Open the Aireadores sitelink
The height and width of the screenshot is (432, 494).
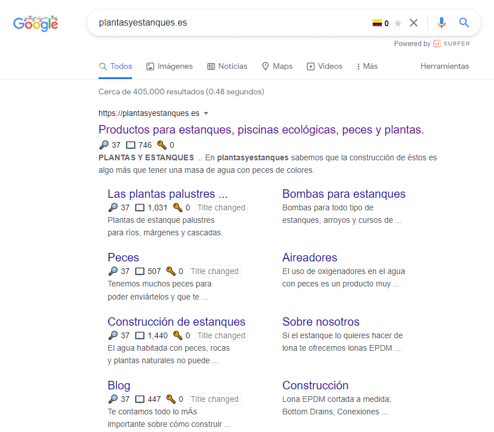pyautogui.click(x=310, y=257)
